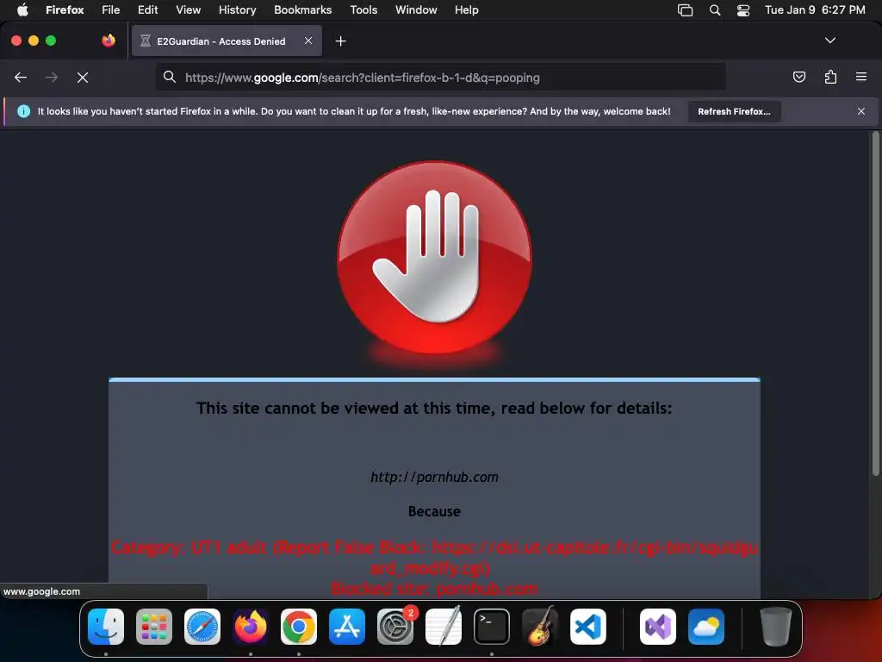This screenshot has width=882, height=662.
Task: Open the Window menu
Action: [416, 9]
